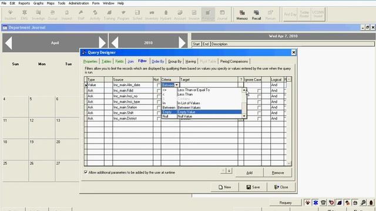Click the filter grid's scroll down arrow

pyautogui.click(x=289, y=164)
